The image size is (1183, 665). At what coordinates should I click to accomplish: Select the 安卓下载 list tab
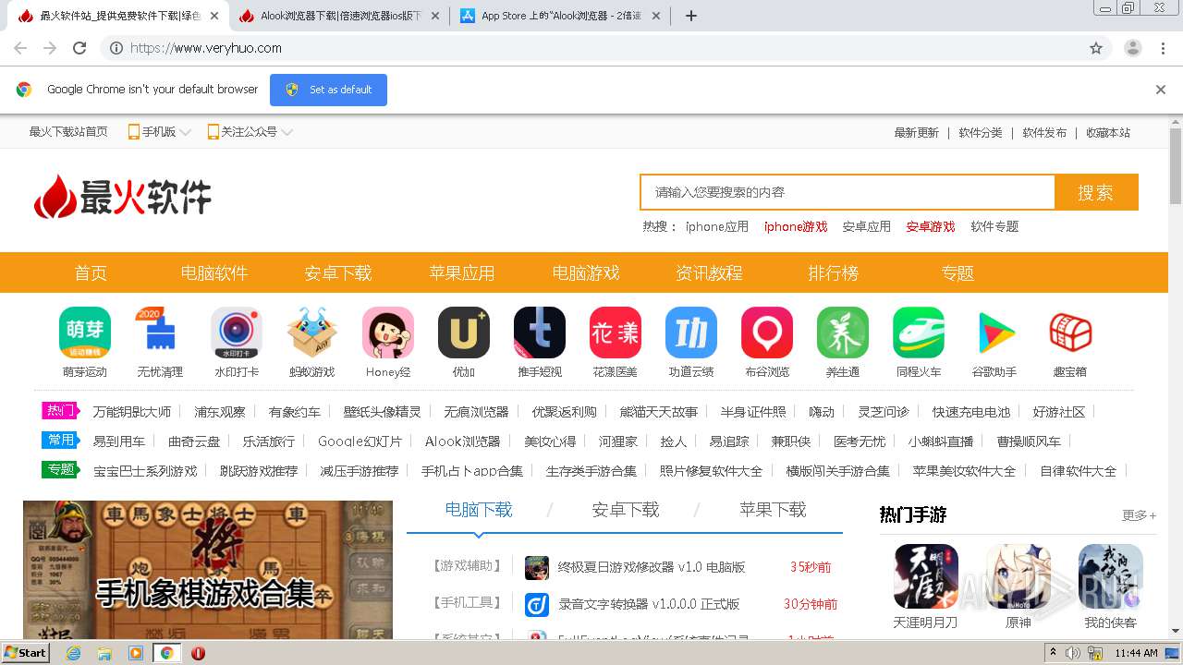(x=626, y=510)
